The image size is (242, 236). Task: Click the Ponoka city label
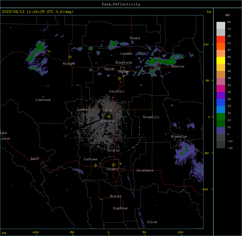tap(135, 38)
